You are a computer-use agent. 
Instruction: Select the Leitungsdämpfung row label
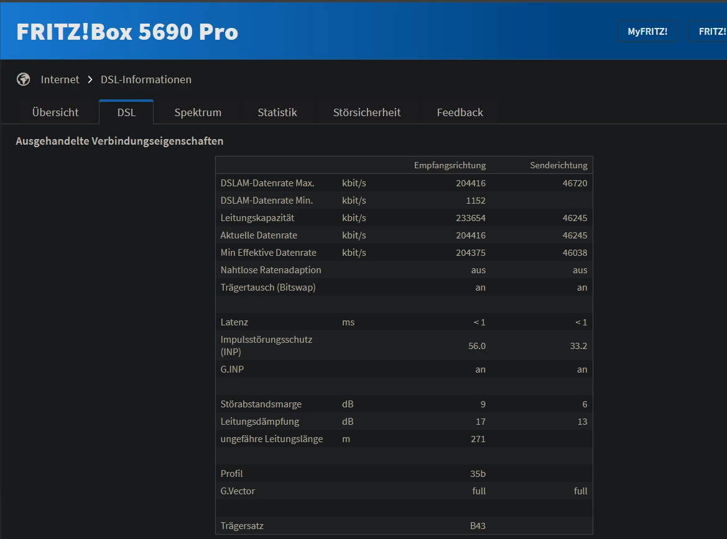pos(260,422)
